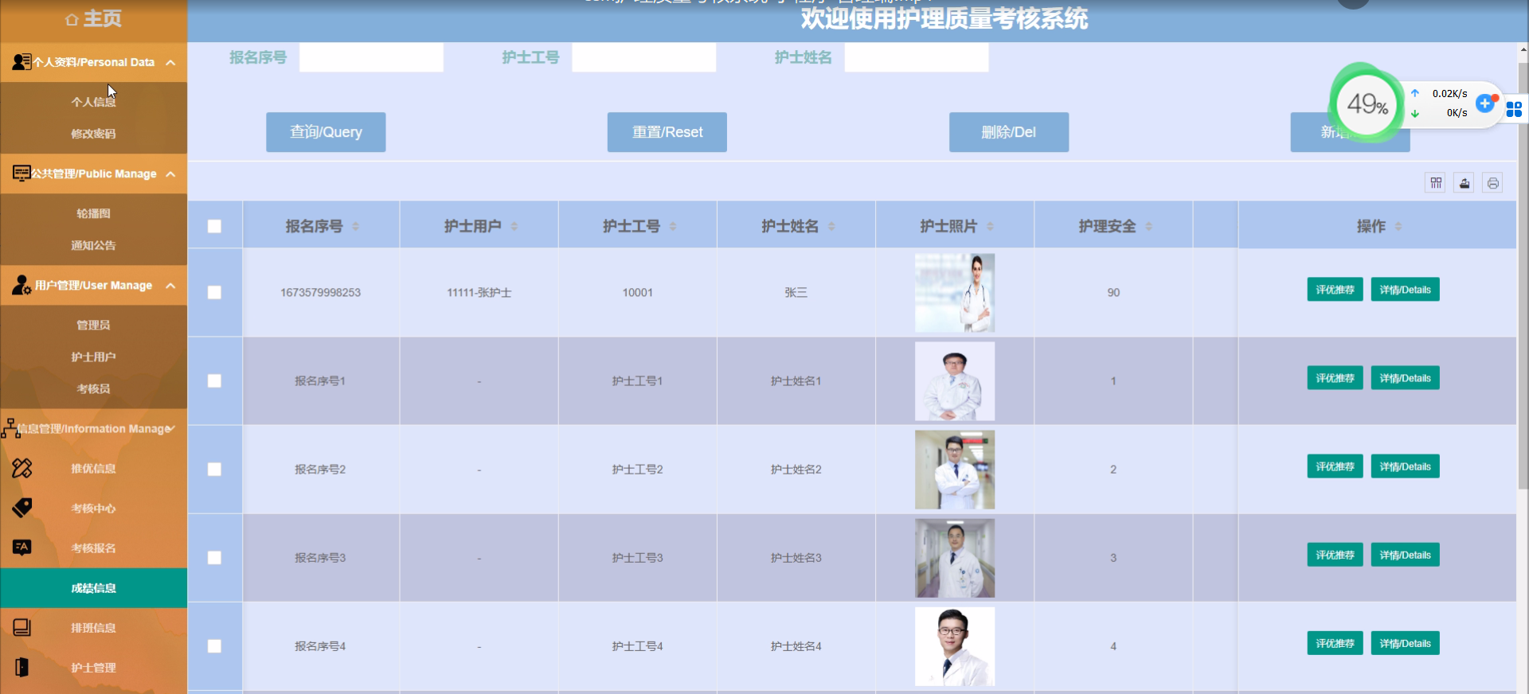Screen dimensions: 1529x694
Task: Click the 重置/Reset button
Action: pos(667,132)
